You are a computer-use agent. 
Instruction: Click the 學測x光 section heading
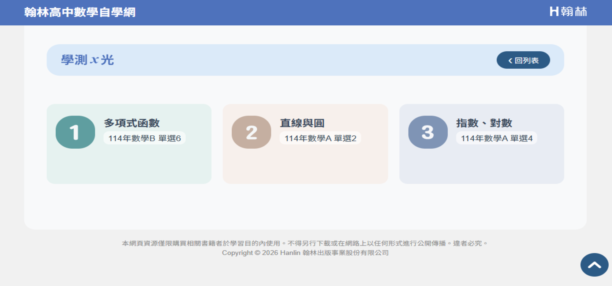click(x=88, y=60)
